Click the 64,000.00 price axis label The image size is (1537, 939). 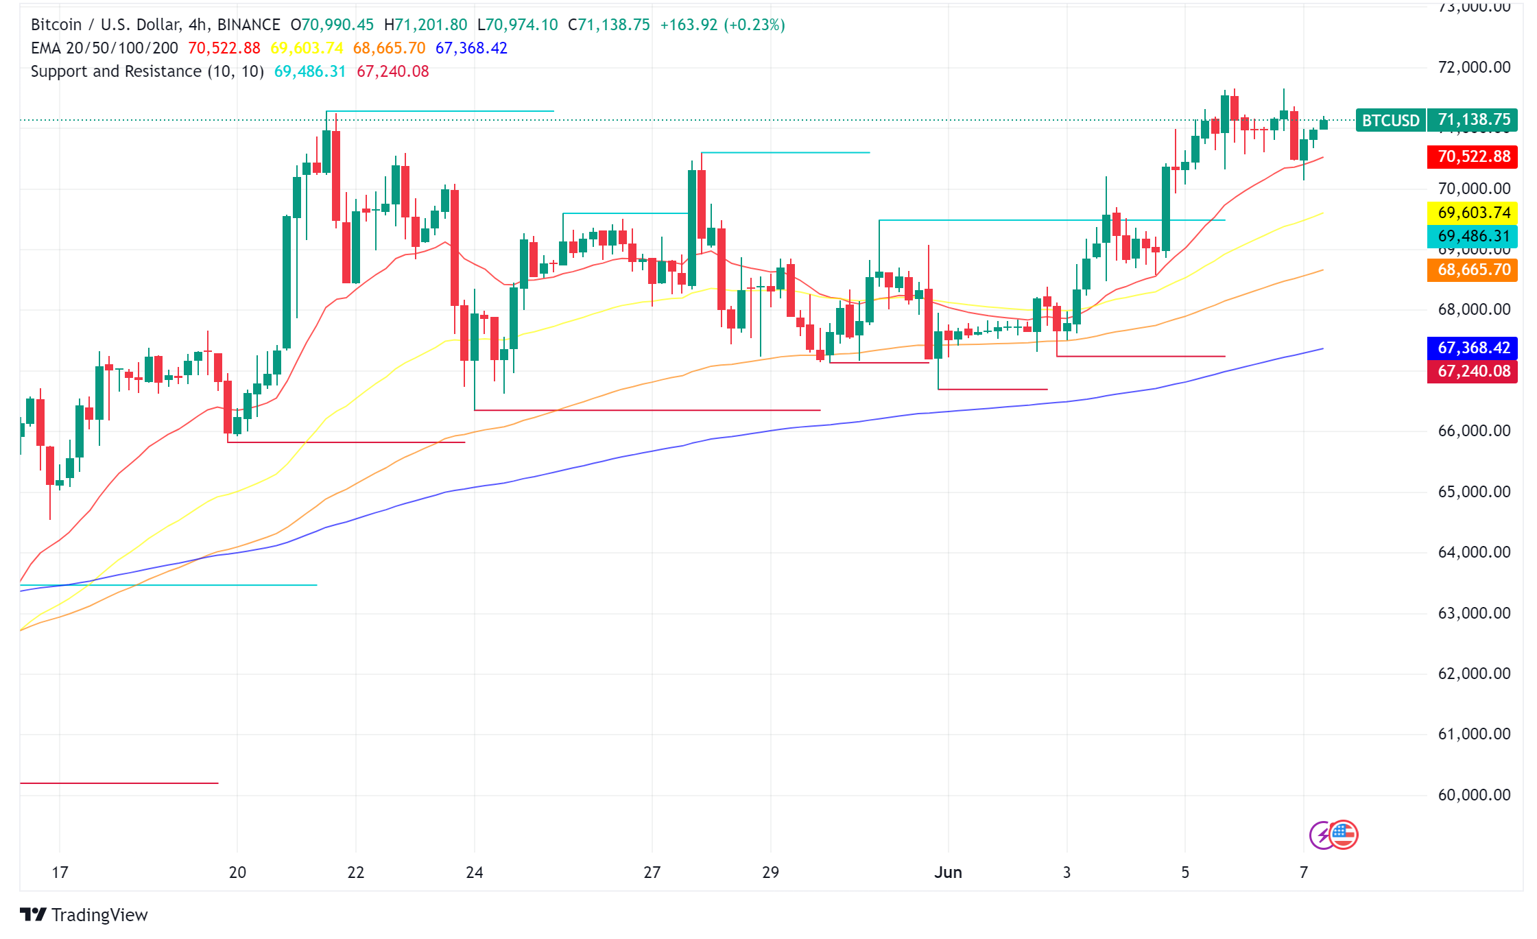click(1474, 552)
